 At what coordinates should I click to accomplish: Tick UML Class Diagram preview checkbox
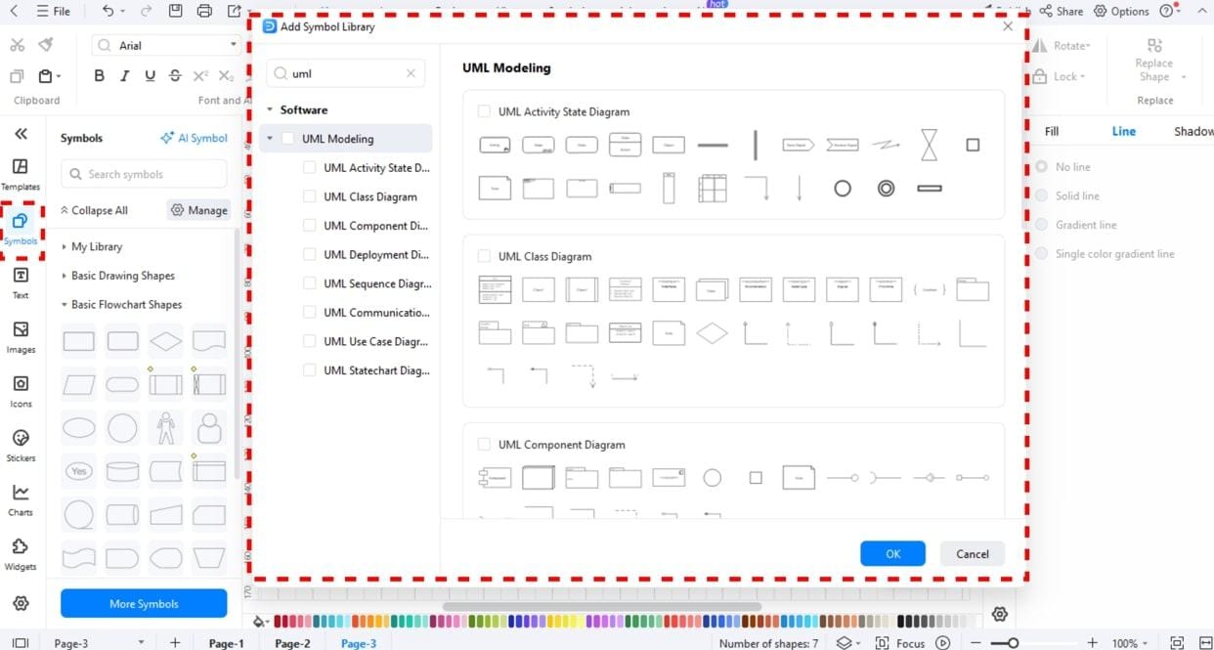[484, 256]
